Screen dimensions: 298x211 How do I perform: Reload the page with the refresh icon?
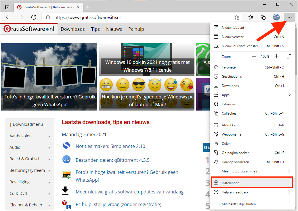34,17
